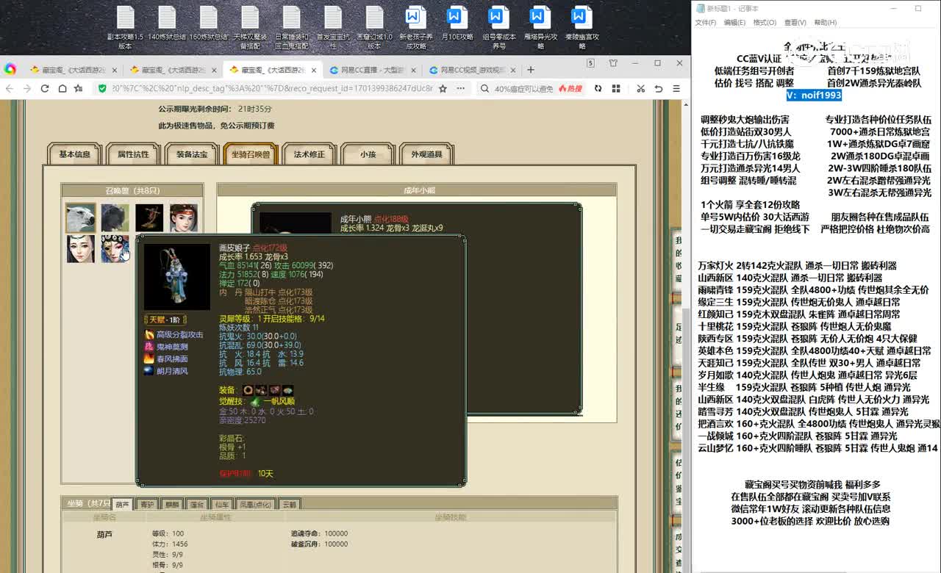Open the 属性抗性 tab
Viewport: 941px width, 573px height.
[133, 154]
